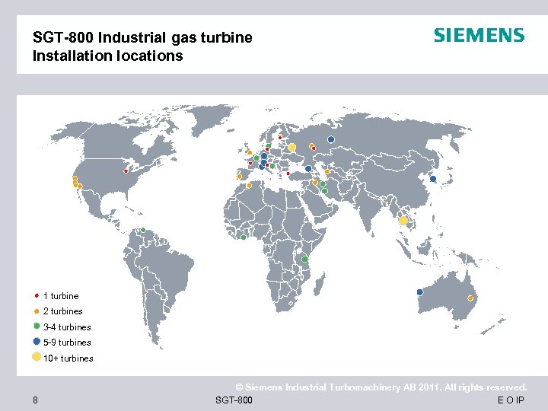Click the red marker in Greece

coord(288,174)
